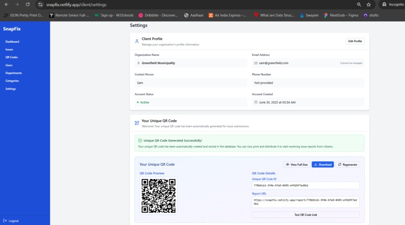Open site info icon in address bar

[40, 5]
